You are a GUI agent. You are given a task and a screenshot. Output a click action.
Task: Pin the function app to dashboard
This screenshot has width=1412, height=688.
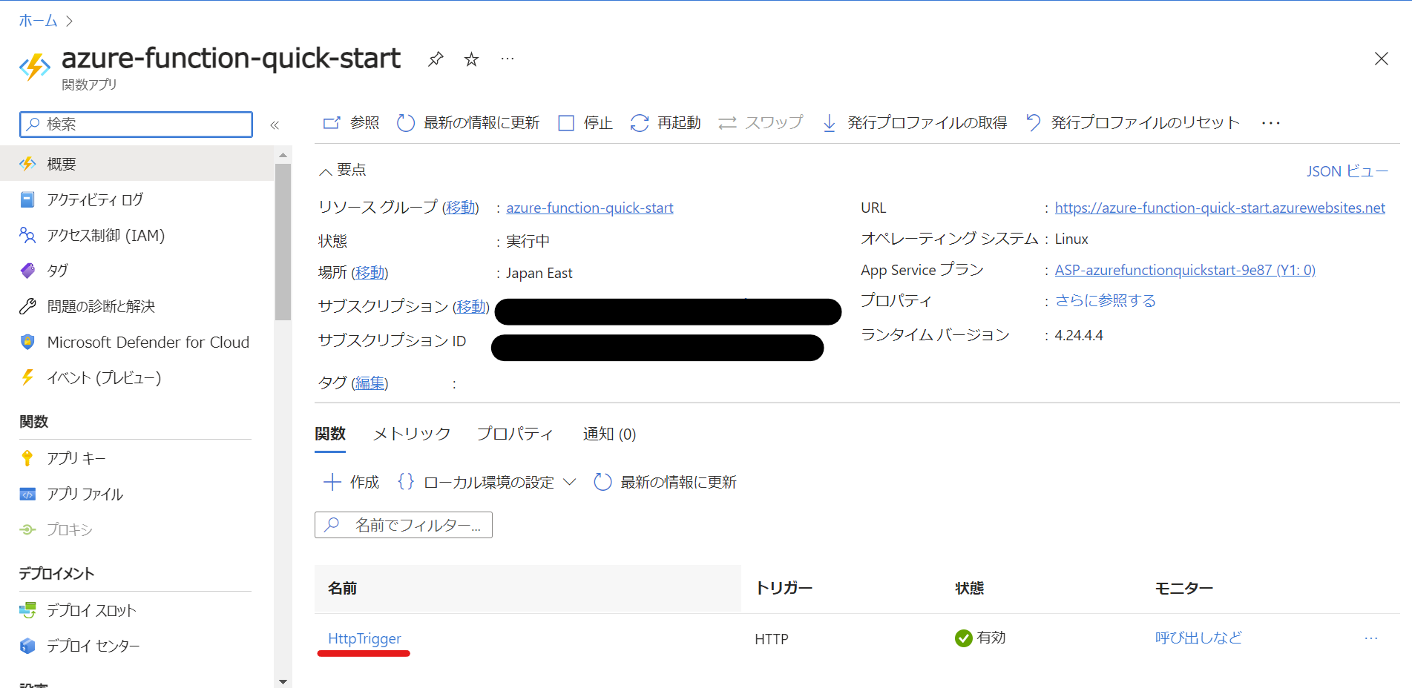coord(436,59)
